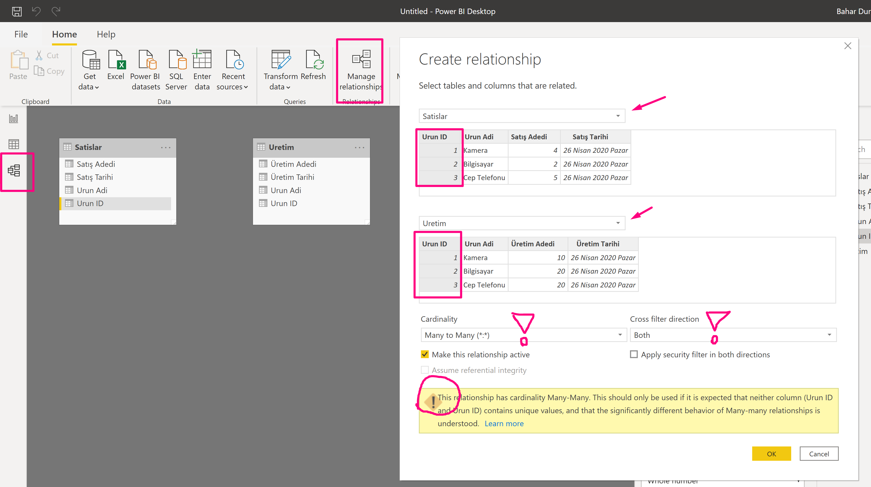Click OK to create relationship
The image size is (871, 487).
point(771,453)
